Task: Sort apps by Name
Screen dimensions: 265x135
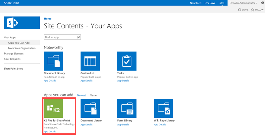Action: pyautogui.click(x=93, y=95)
